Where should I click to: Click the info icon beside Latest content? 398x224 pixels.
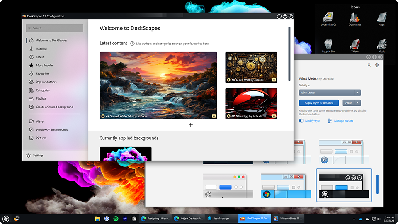[x=132, y=44]
